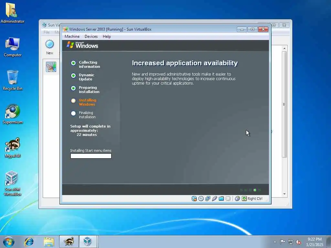The height and width of the screenshot is (248, 331).
Task: Click the Dynamic Update step indicator
Action: coord(73,76)
